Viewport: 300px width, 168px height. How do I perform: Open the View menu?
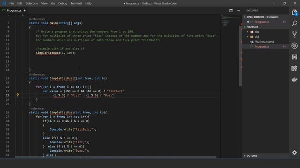tap(45, 3)
